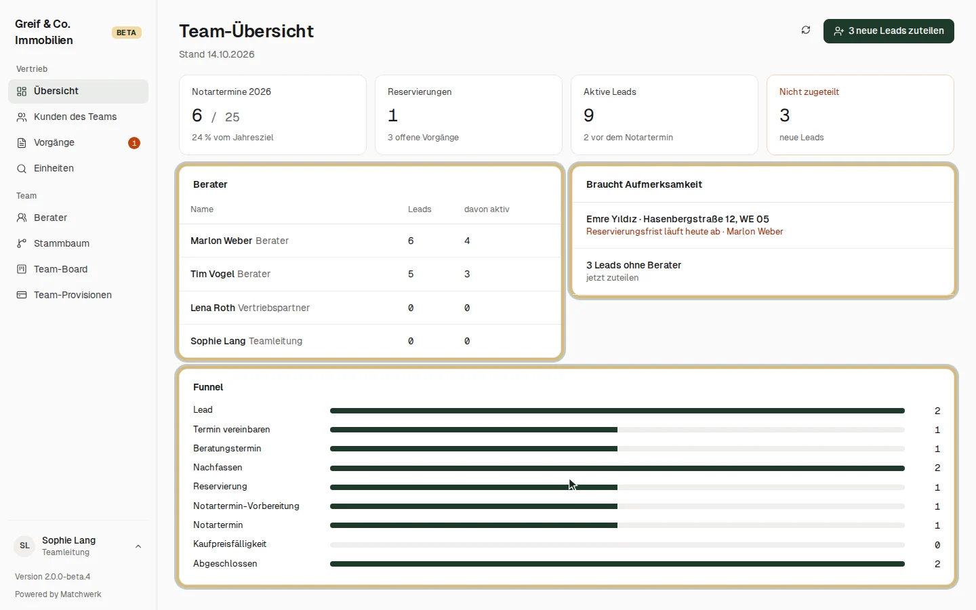The image size is (976, 610).
Task: Expand the Sophie Lang user menu chevron
Action: pos(138,546)
